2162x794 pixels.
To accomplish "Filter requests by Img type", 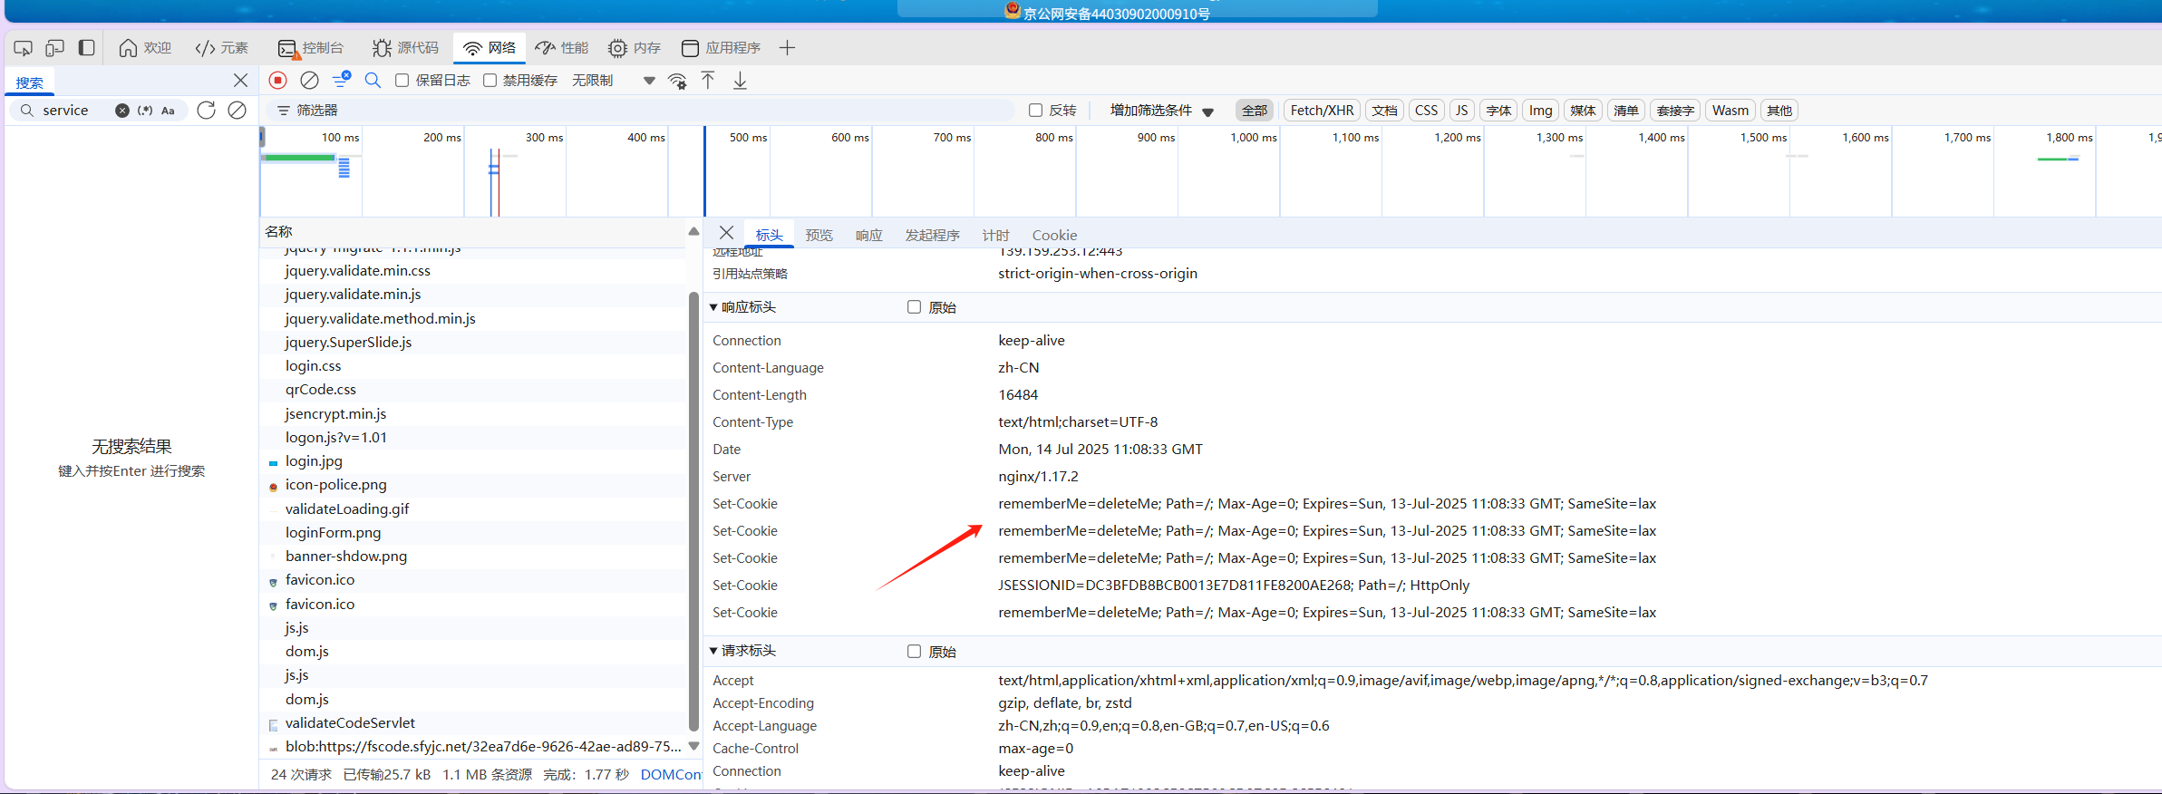I will [1540, 111].
